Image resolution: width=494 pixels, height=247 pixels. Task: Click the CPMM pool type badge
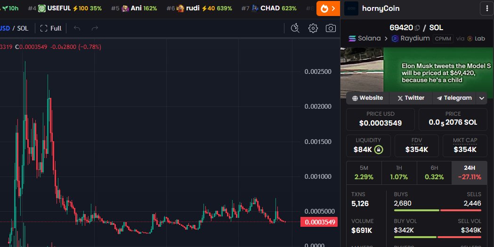coord(443,39)
